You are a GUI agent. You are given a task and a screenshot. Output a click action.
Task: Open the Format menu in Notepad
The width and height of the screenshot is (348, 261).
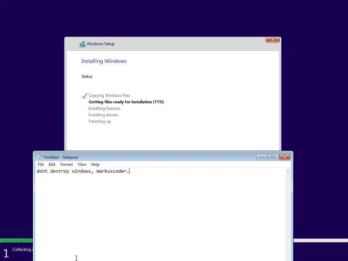(x=66, y=164)
